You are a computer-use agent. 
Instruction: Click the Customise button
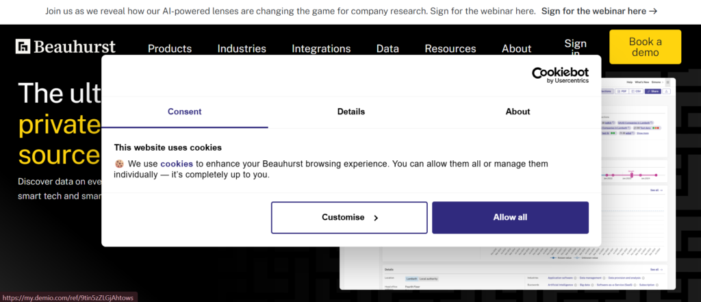pos(349,218)
